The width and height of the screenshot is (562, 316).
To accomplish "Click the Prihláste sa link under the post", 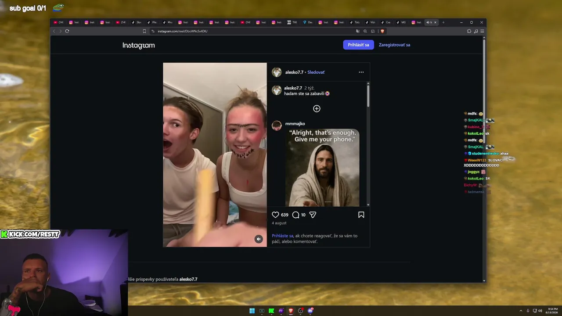I will pos(282,236).
